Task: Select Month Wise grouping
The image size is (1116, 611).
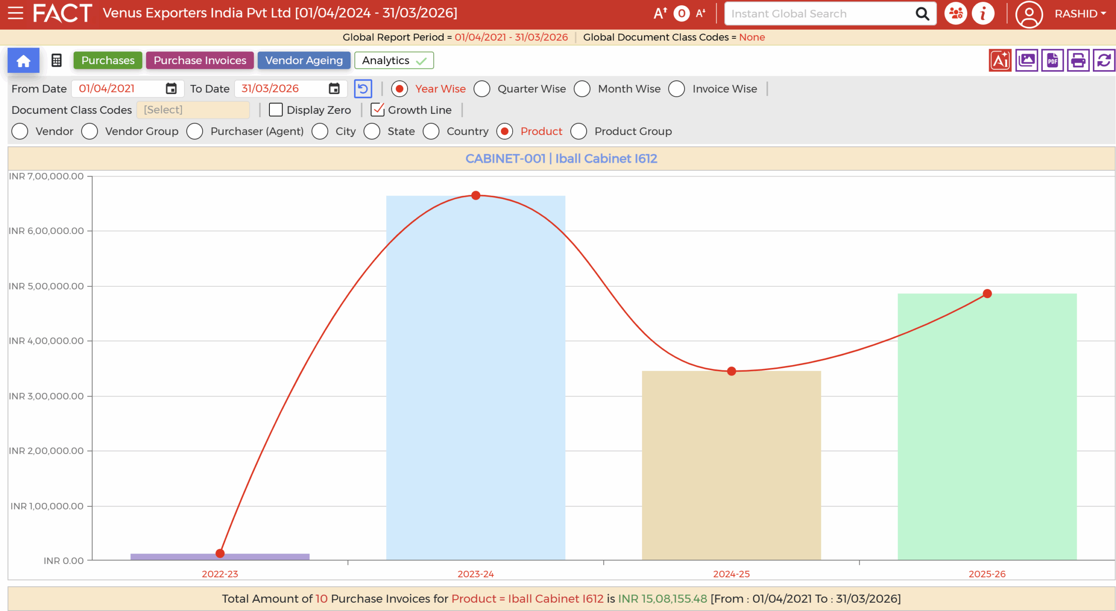Action: coord(582,88)
